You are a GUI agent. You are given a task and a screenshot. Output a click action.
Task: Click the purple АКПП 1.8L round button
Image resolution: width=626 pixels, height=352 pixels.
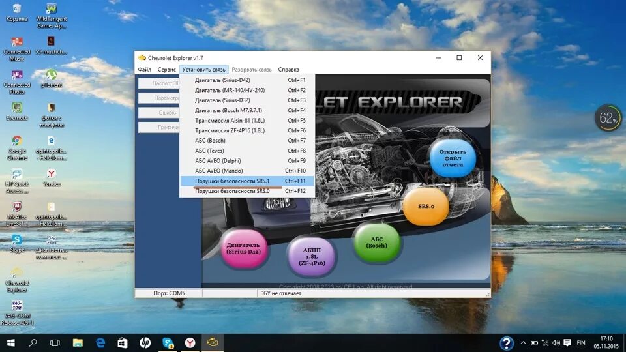pyautogui.click(x=312, y=256)
